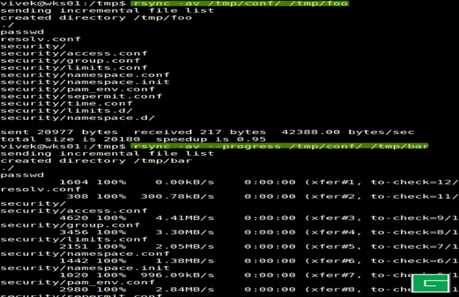The width and height of the screenshot is (459, 297).
Task: Click the 'sent 20977 bytes' text
Action: (x=59, y=132)
